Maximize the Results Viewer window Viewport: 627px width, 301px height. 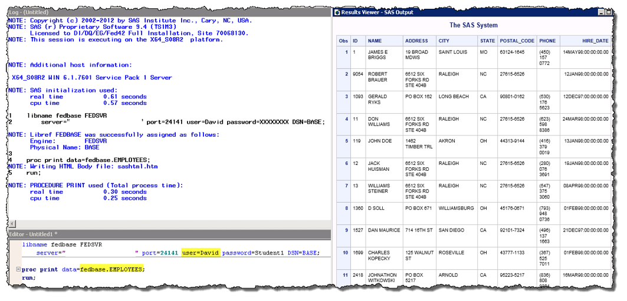(609, 12)
